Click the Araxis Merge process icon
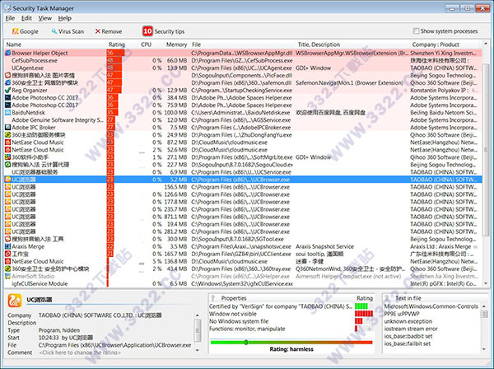The height and width of the screenshot is (369, 494). [x=8, y=246]
